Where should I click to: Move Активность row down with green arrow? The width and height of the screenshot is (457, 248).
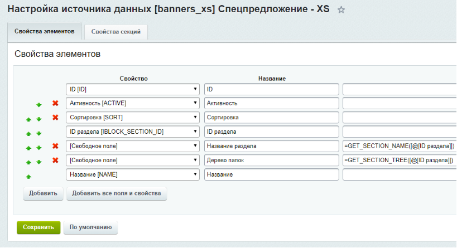point(39,104)
